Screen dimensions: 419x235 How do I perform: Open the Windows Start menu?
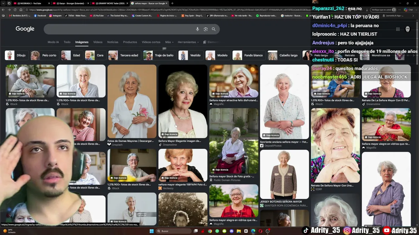151,231
